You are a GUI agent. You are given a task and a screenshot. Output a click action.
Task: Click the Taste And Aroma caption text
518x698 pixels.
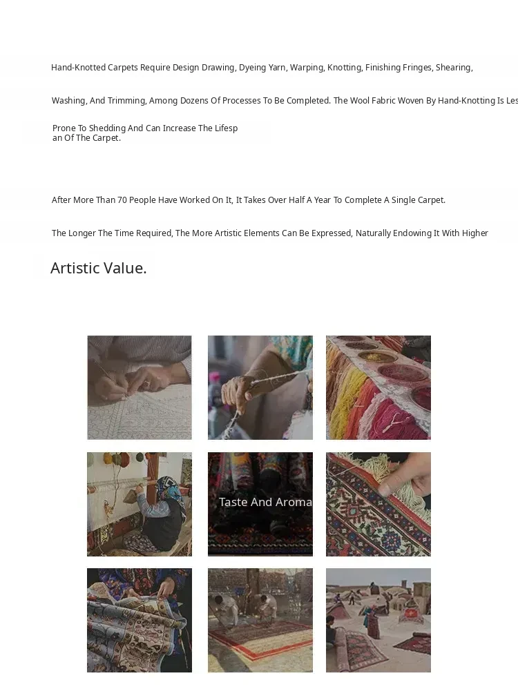265,502
